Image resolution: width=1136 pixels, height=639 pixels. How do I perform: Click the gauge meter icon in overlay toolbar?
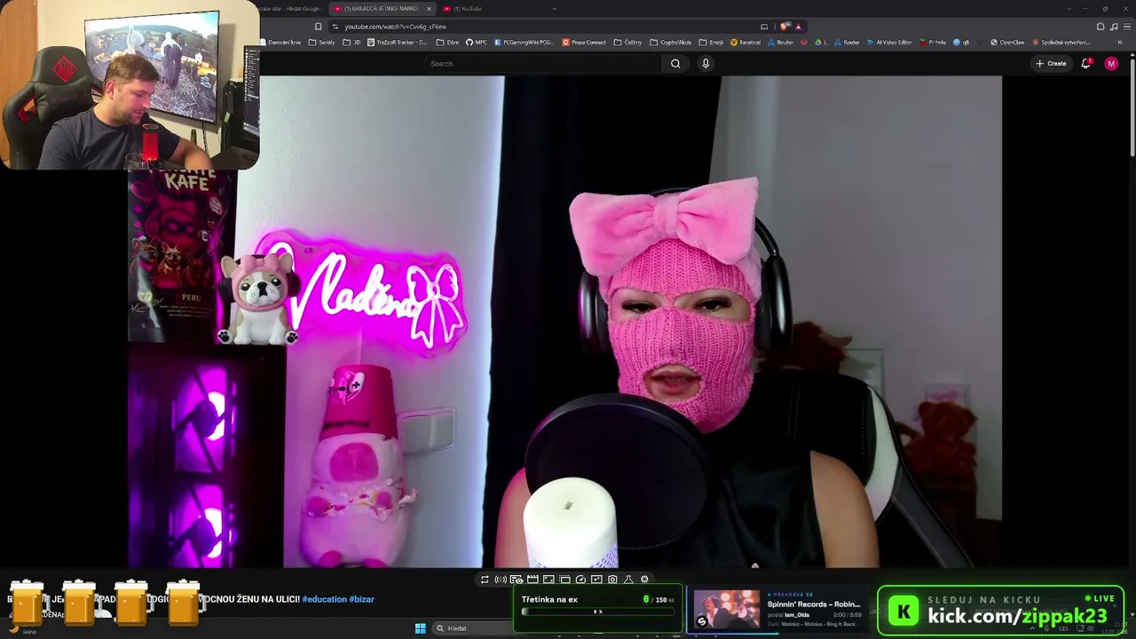point(580,580)
